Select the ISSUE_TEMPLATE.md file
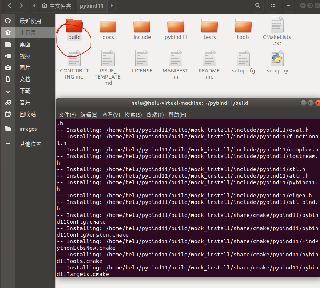The height and width of the screenshot is (288, 320). click(108, 67)
